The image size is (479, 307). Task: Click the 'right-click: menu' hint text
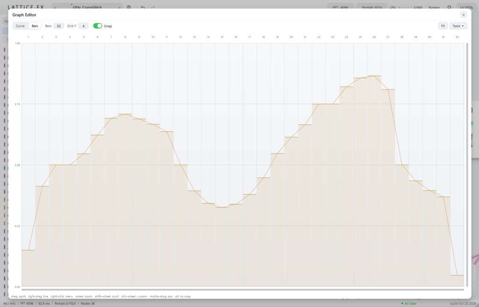62,296
